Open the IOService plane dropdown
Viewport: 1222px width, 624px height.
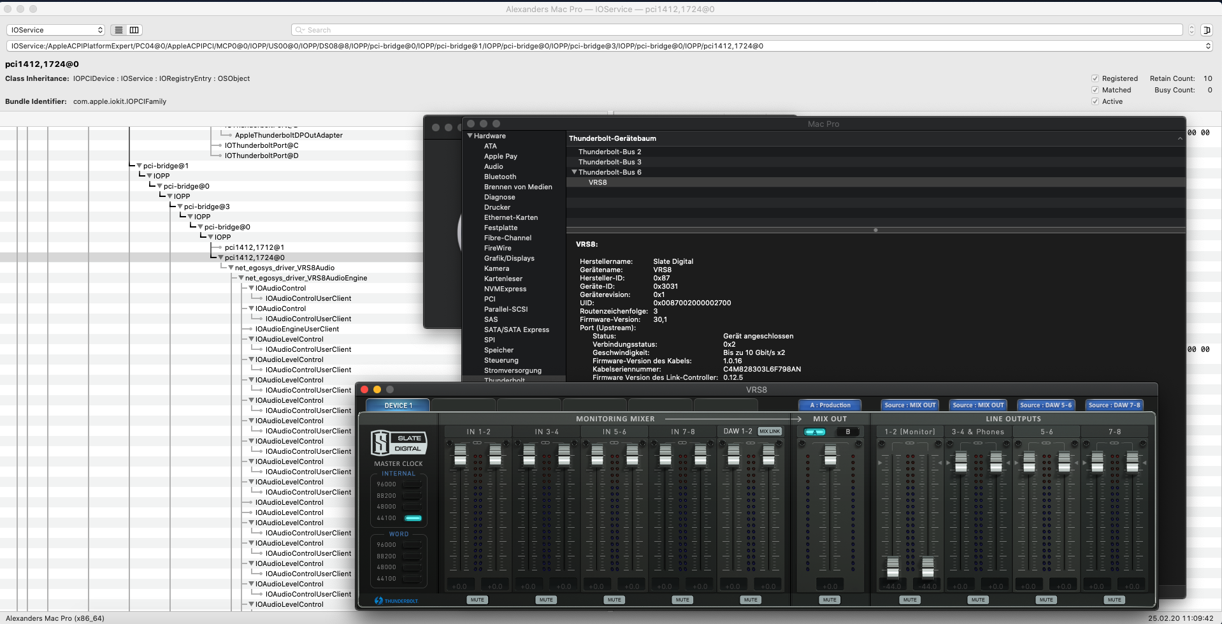pos(56,30)
